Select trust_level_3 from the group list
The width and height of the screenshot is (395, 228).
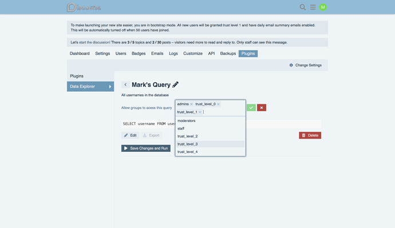click(210, 144)
